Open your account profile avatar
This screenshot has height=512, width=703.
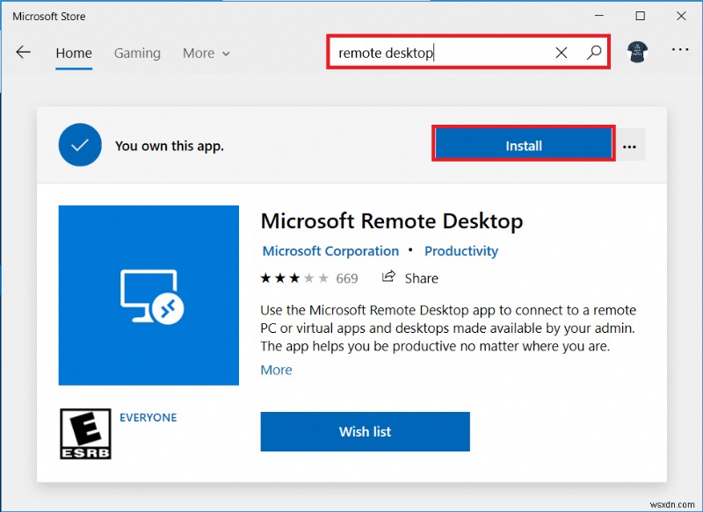[x=637, y=53]
